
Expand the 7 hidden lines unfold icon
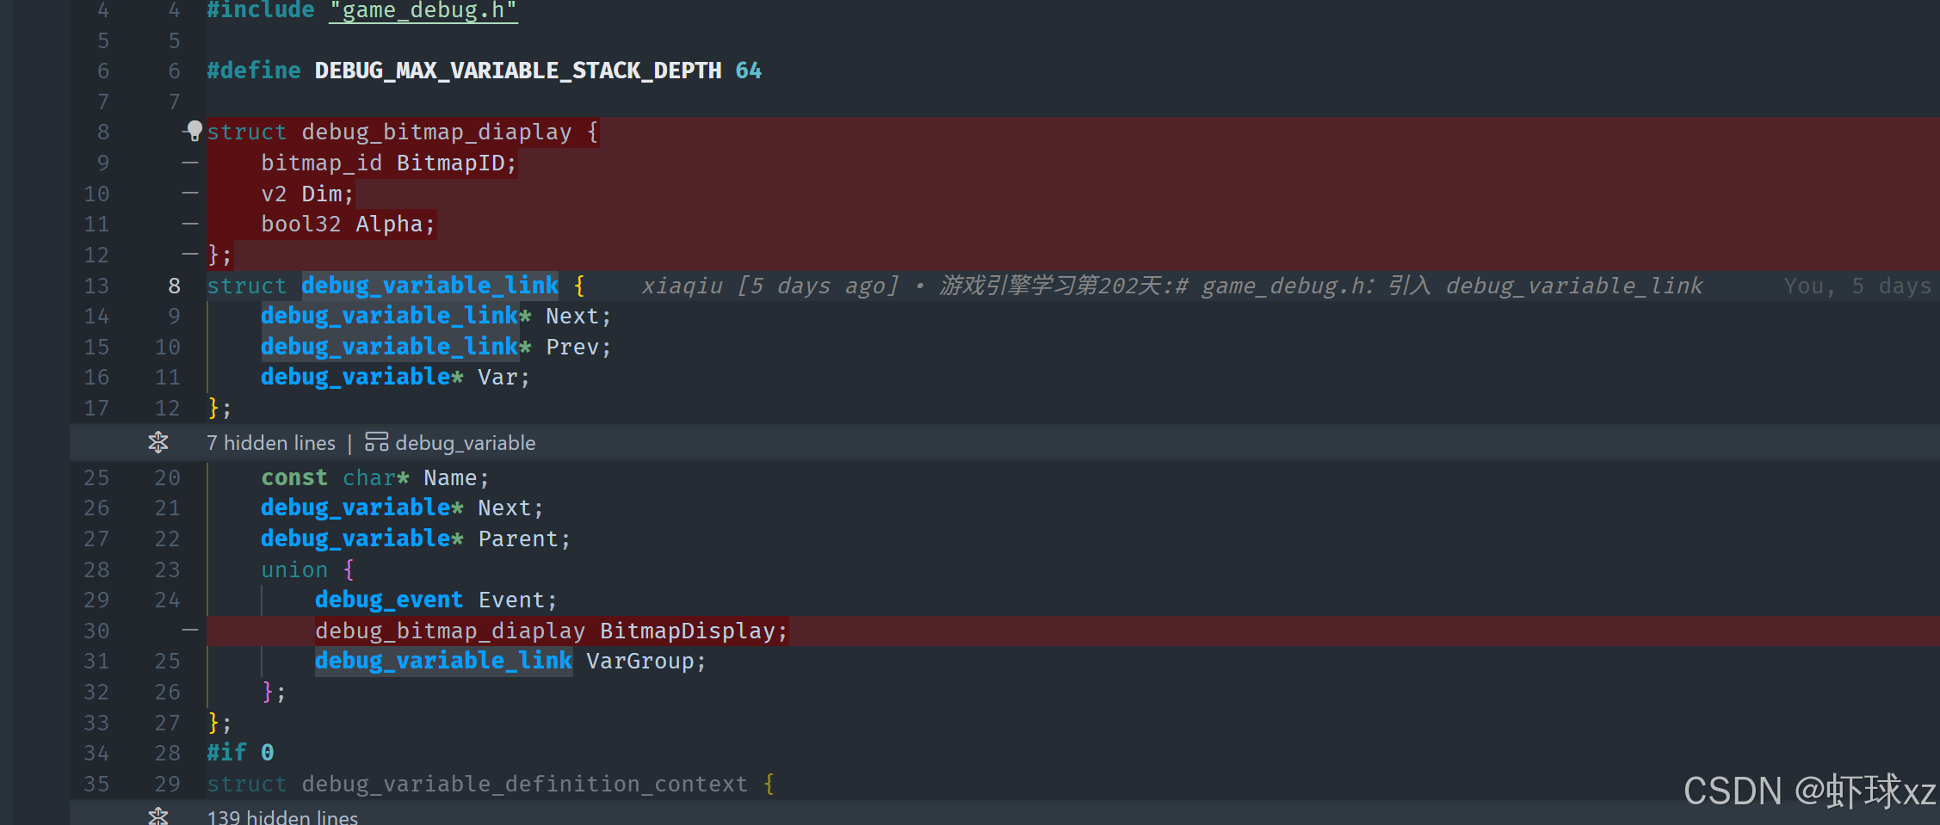click(158, 443)
